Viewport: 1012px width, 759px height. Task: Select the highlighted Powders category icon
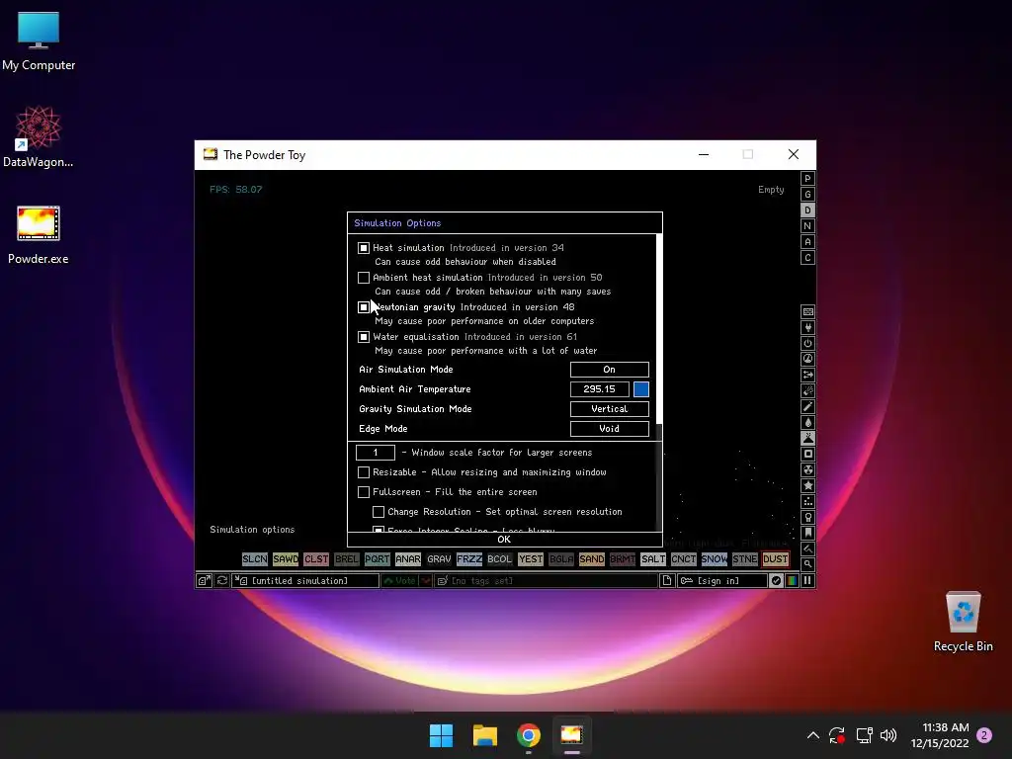[807, 438]
